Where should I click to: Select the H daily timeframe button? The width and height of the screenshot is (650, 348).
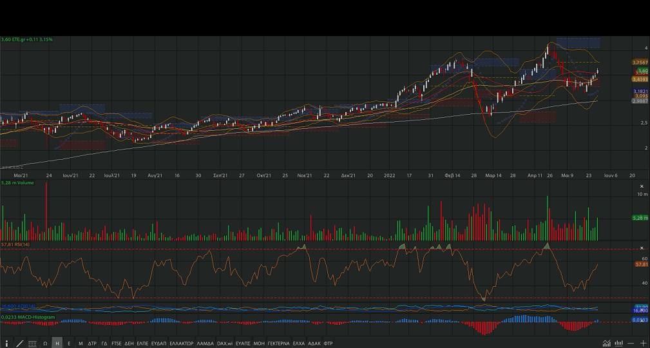57,343
